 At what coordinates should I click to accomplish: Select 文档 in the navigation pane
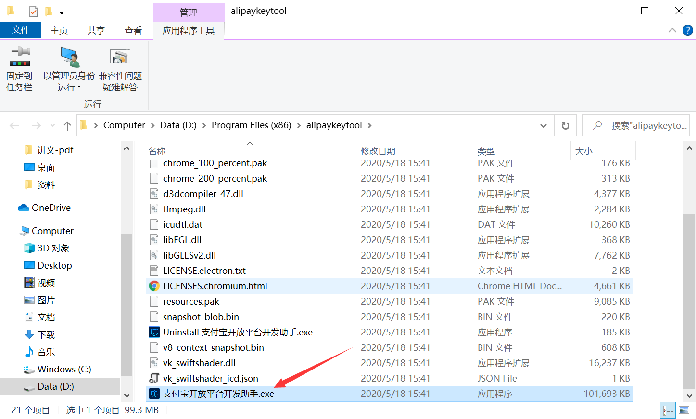[x=46, y=318]
